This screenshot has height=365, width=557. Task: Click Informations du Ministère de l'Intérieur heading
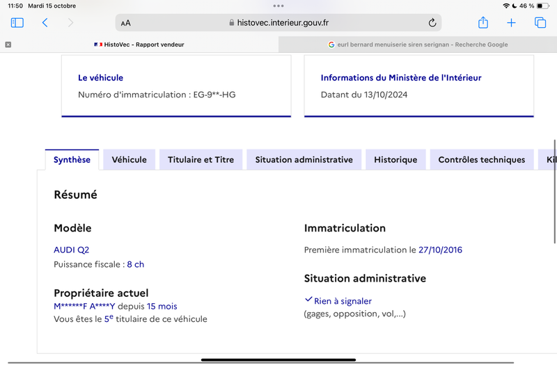401,78
